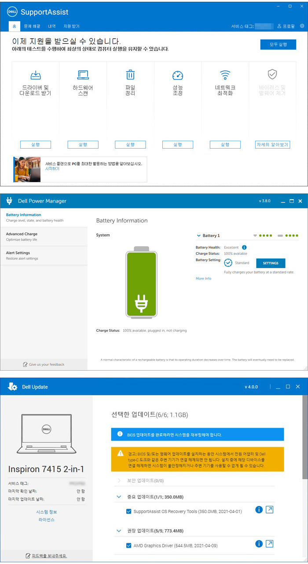The image size is (308, 564).
Task: Open Advanced Charge in Power Manager sidebar
Action: (x=44, y=237)
